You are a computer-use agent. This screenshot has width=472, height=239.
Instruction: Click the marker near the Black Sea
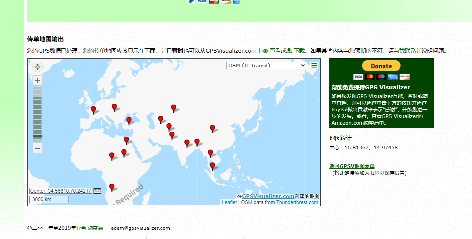coord(129,120)
